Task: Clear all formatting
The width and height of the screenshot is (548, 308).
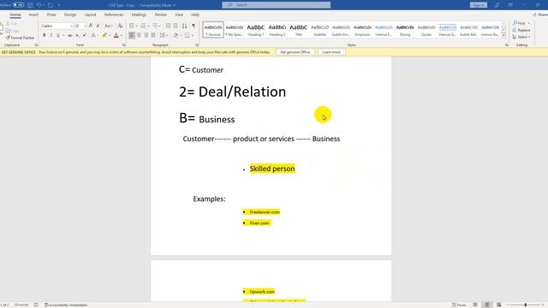Action: click(x=120, y=26)
